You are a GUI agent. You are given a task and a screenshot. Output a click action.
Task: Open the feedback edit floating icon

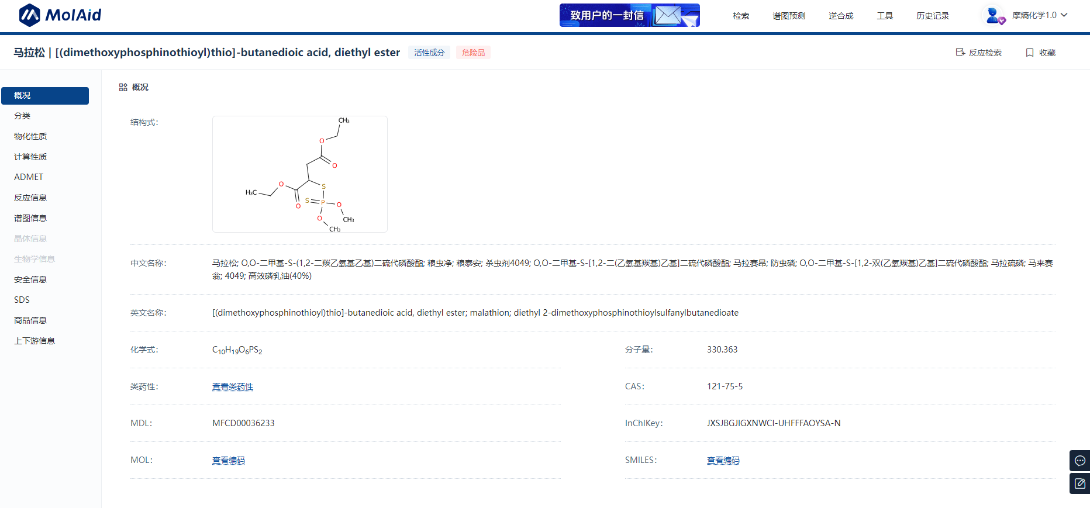[x=1079, y=483]
